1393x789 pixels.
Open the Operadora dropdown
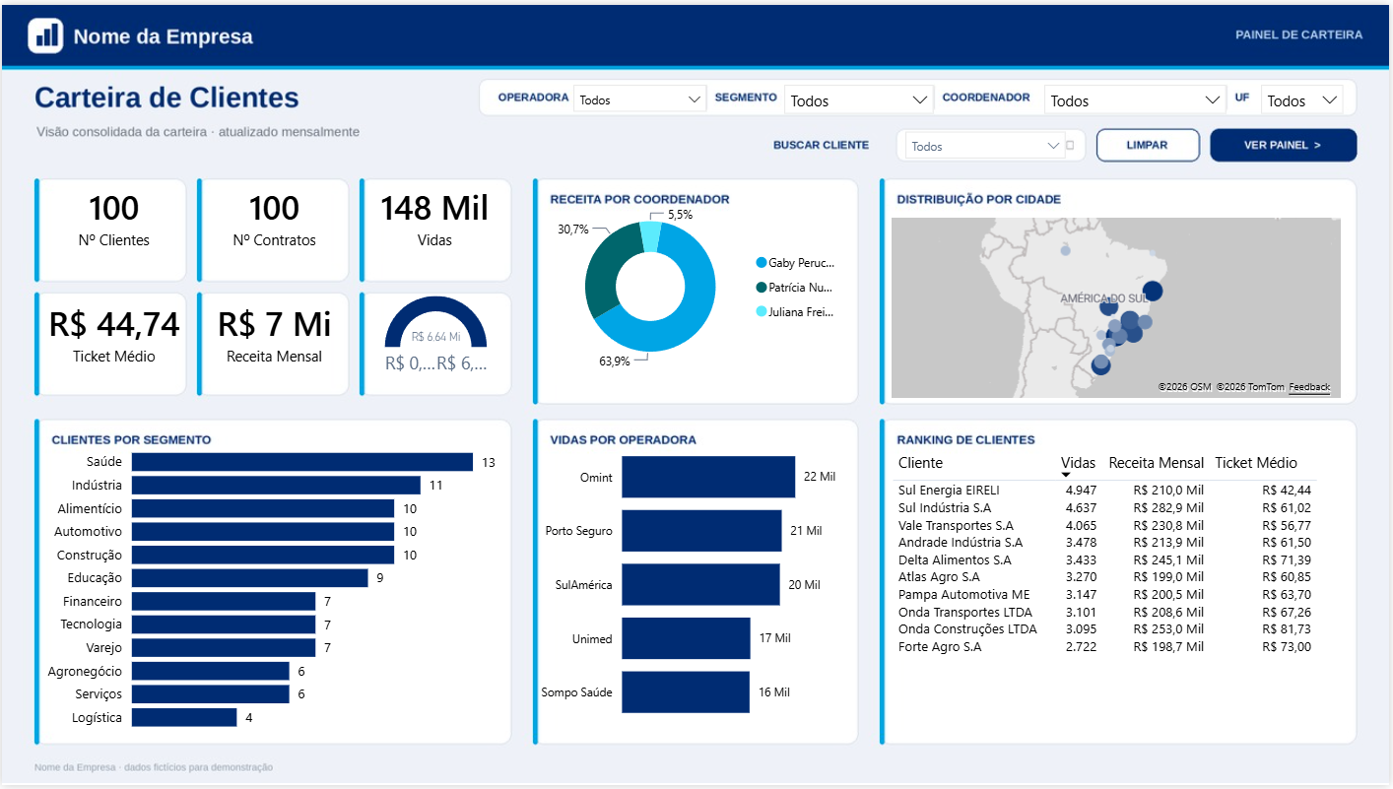640,99
